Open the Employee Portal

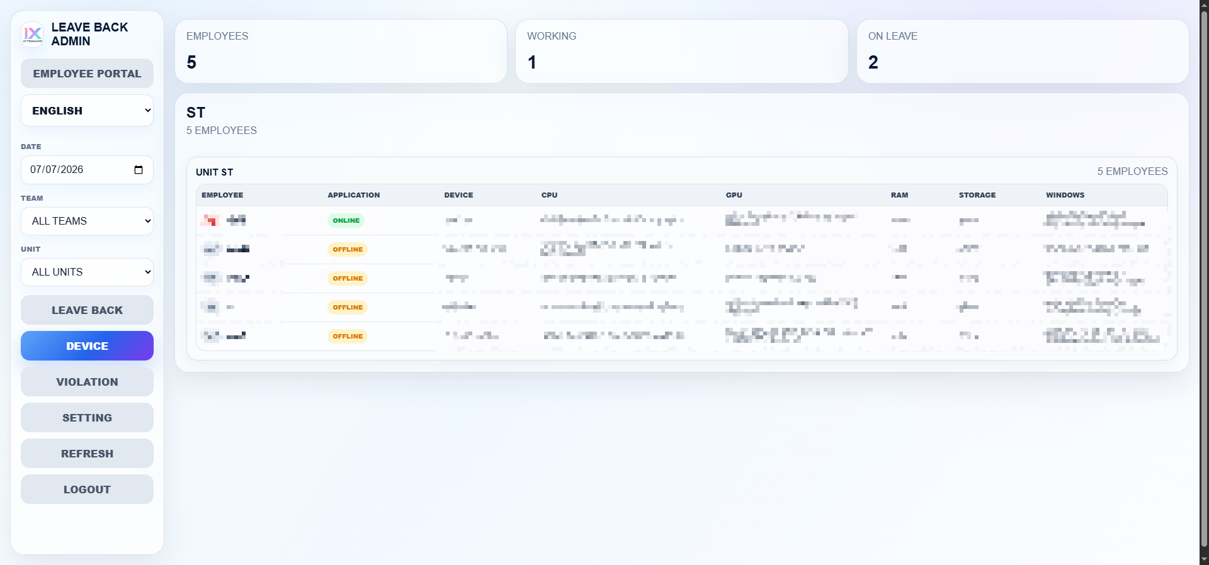coord(87,74)
